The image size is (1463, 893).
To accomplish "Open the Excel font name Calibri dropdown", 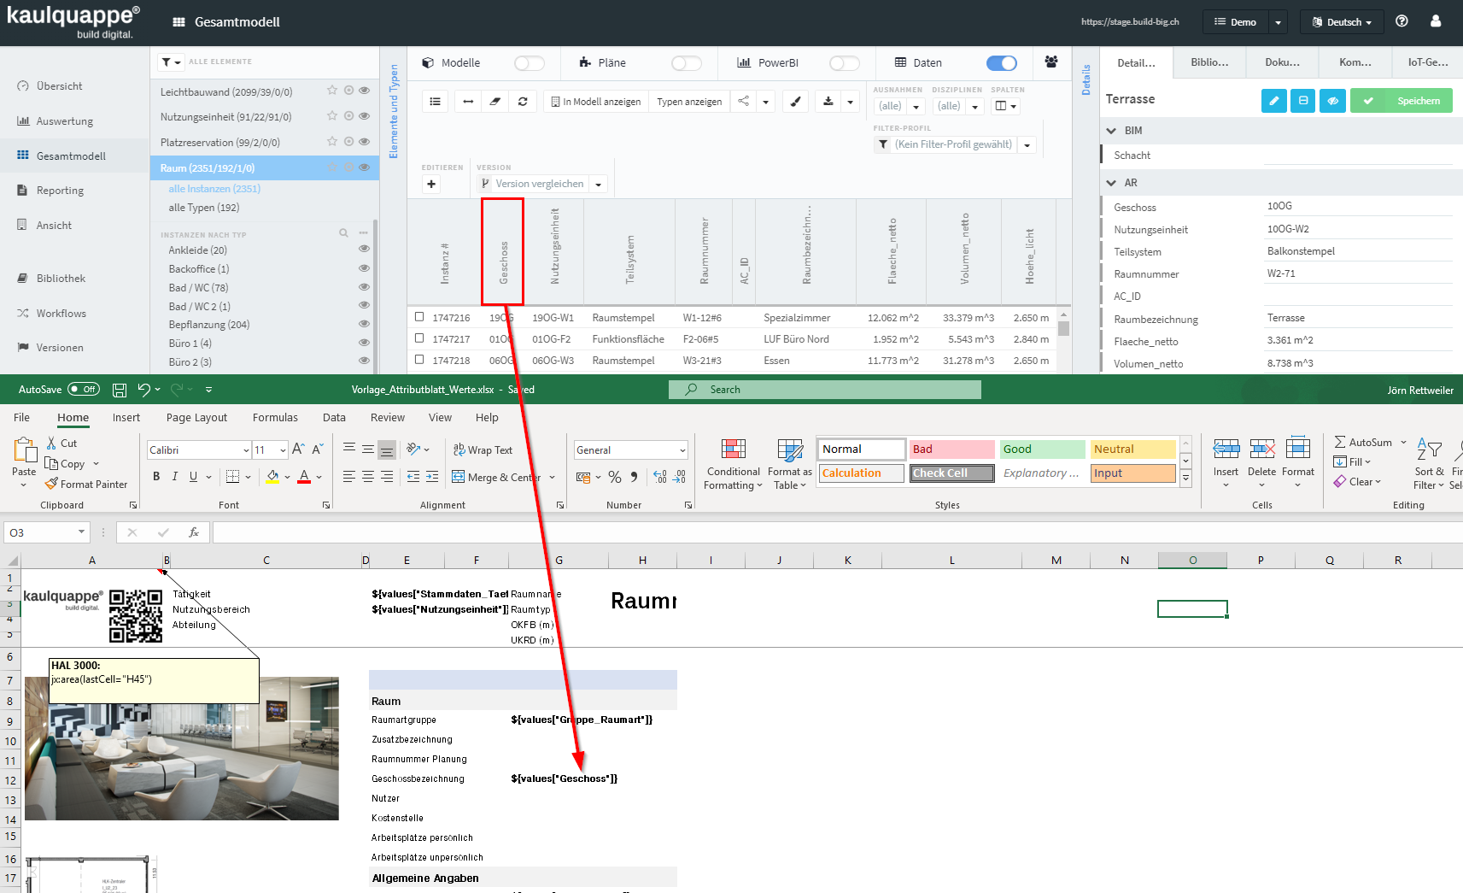I will click(246, 450).
